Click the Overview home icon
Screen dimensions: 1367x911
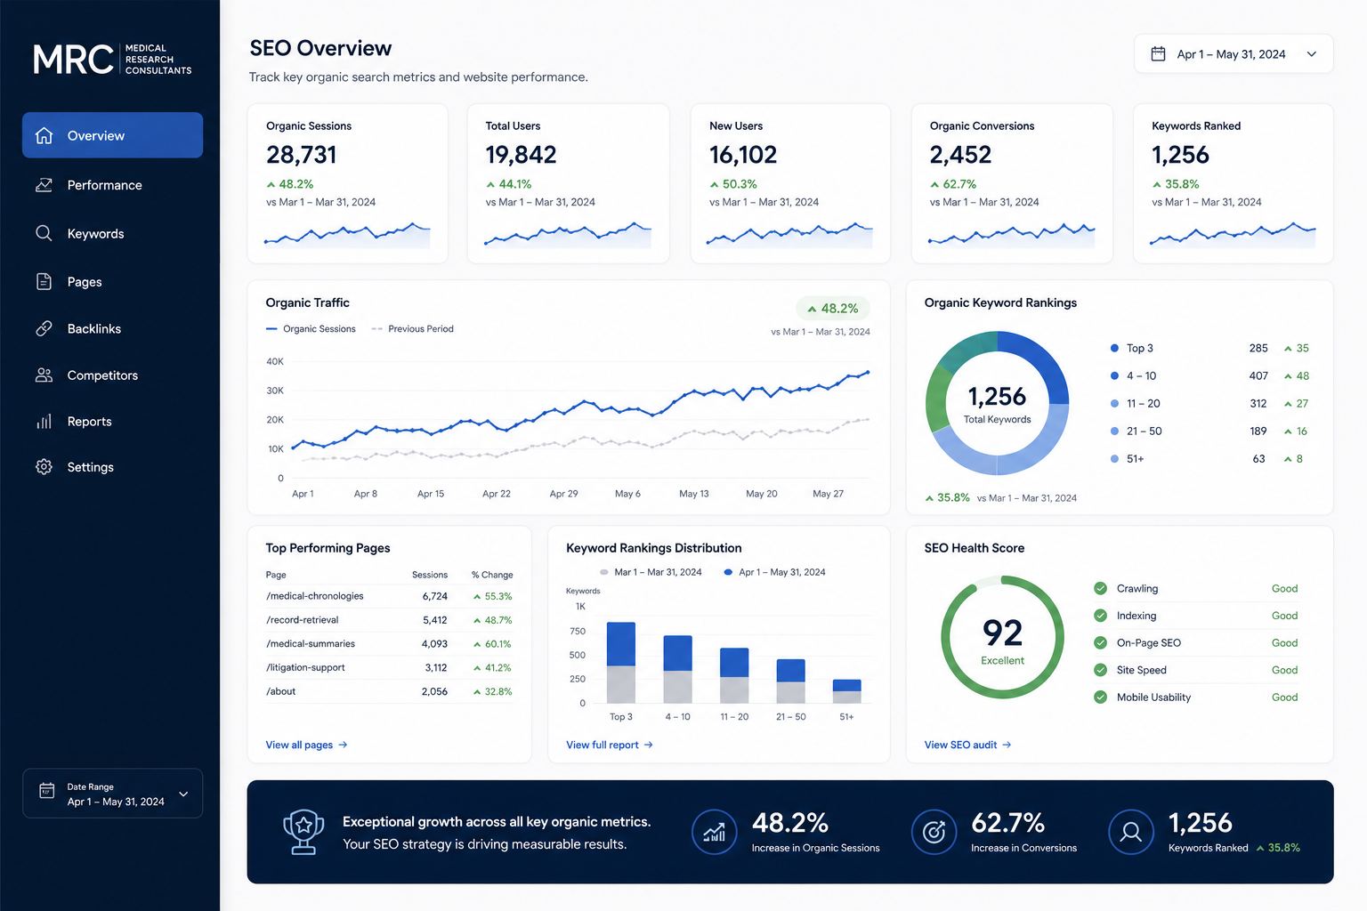[x=44, y=135]
